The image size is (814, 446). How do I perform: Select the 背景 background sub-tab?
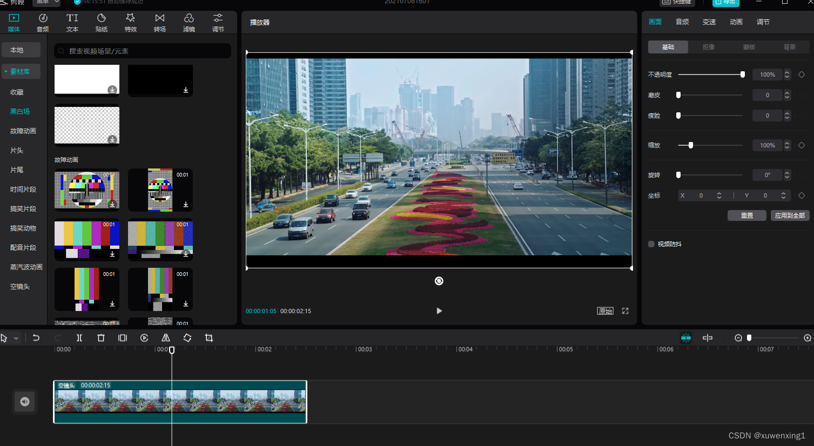click(x=790, y=47)
